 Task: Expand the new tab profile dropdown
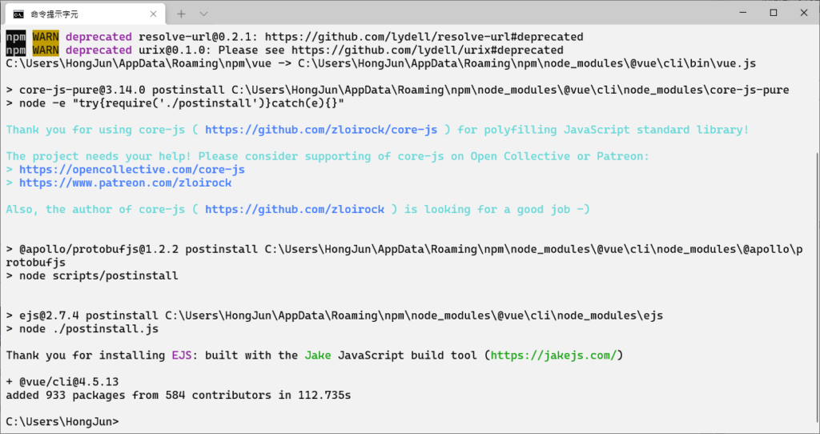203,14
